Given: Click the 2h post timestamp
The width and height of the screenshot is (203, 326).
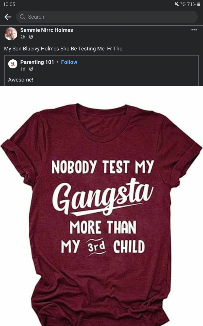Looking at the screenshot, I should [23, 37].
